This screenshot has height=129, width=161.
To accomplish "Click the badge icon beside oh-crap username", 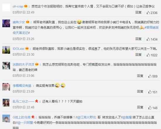I will tap(26, 6).
